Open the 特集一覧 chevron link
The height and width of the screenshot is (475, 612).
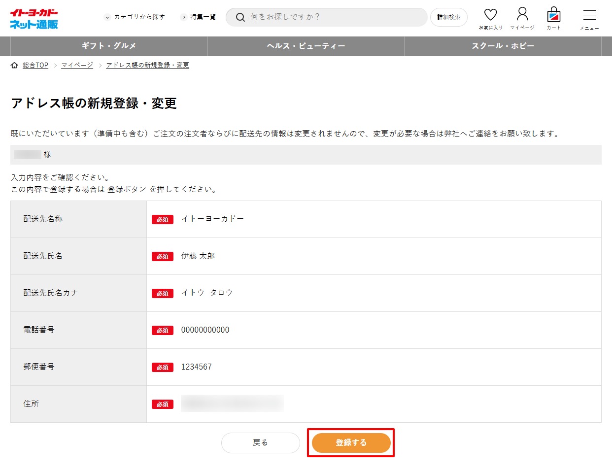click(199, 17)
